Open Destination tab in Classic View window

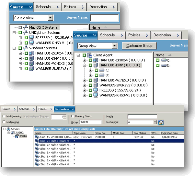click(102, 7)
